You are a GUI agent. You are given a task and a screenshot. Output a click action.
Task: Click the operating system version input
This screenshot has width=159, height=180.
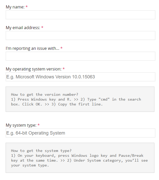coord(80,77)
